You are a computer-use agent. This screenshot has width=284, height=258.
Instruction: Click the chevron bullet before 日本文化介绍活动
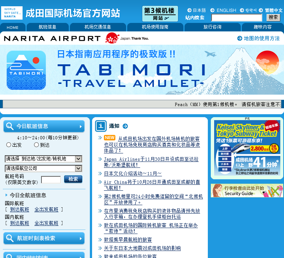(100, 173)
